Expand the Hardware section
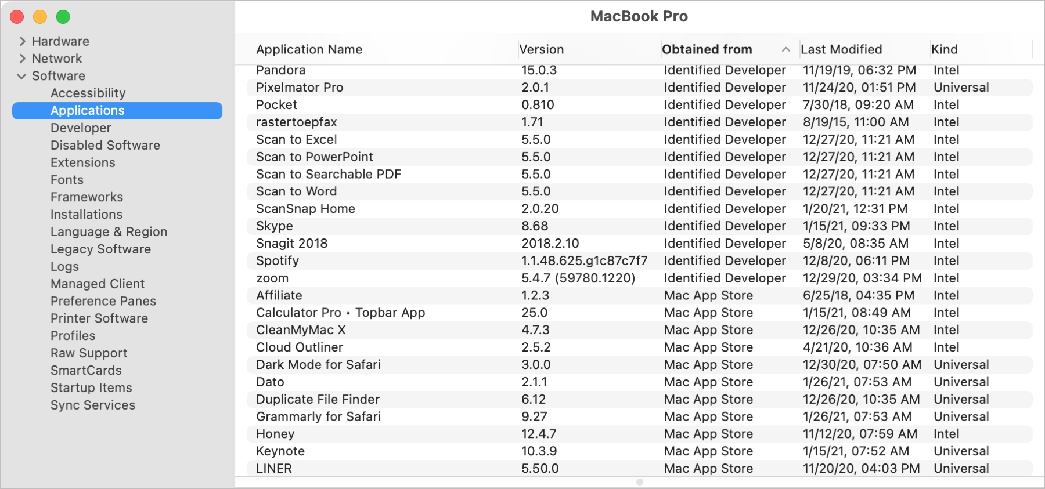Image resolution: width=1045 pixels, height=489 pixels. 22,41
